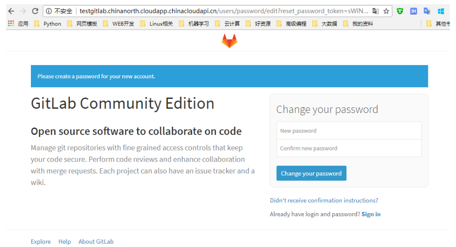Screen dimensions: 456x247
Task: Click the Confirm new password field
Action: (x=349, y=148)
